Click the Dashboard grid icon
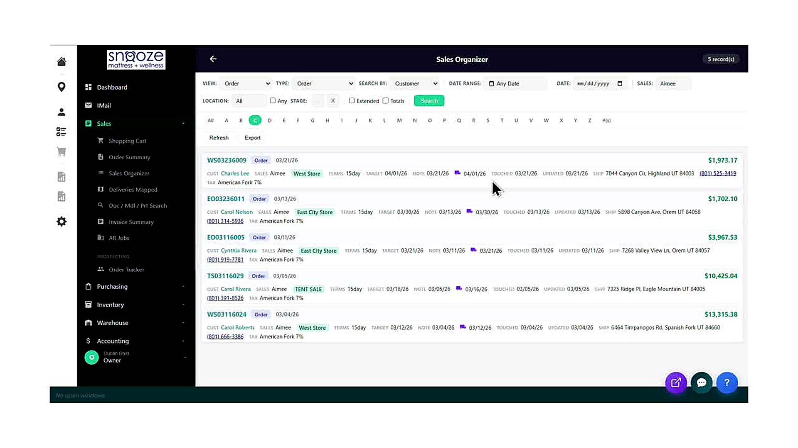The width and height of the screenshot is (798, 448). click(88, 87)
